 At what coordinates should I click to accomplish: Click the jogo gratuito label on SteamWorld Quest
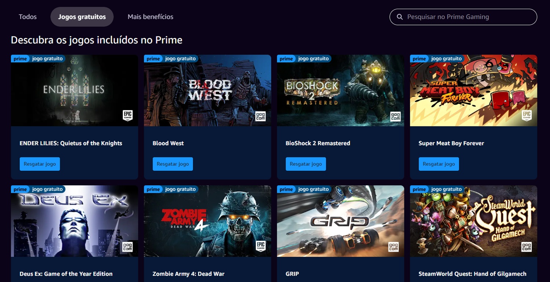point(446,189)
